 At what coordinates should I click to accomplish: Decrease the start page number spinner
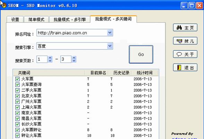tap(50, 61)
